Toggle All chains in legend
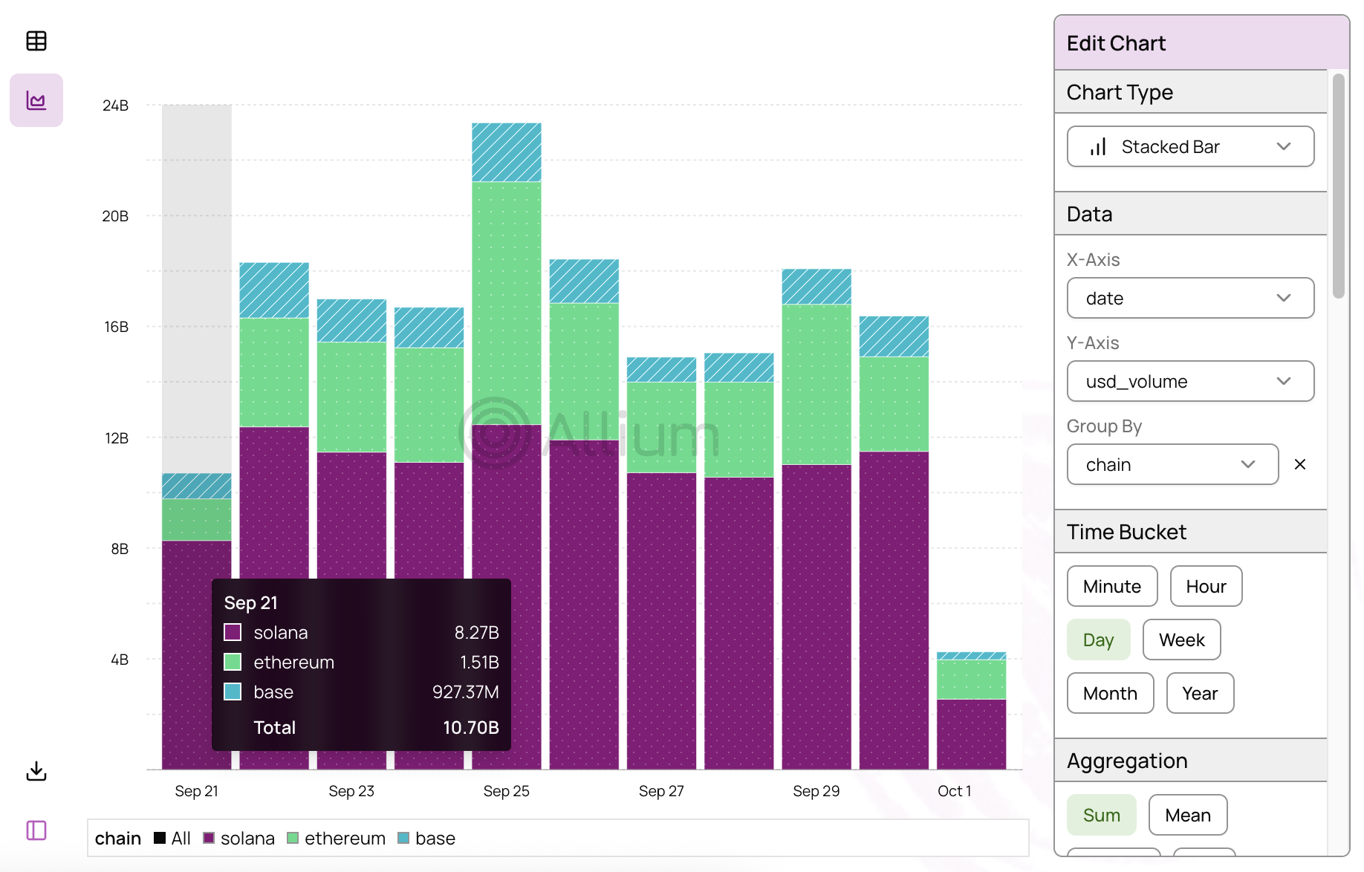The height and width of the screenshot is (872, 1364). [x=172, y=838]
